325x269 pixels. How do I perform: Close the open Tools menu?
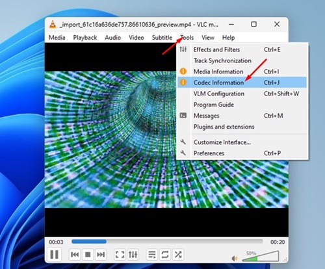[x=187, y=38]
